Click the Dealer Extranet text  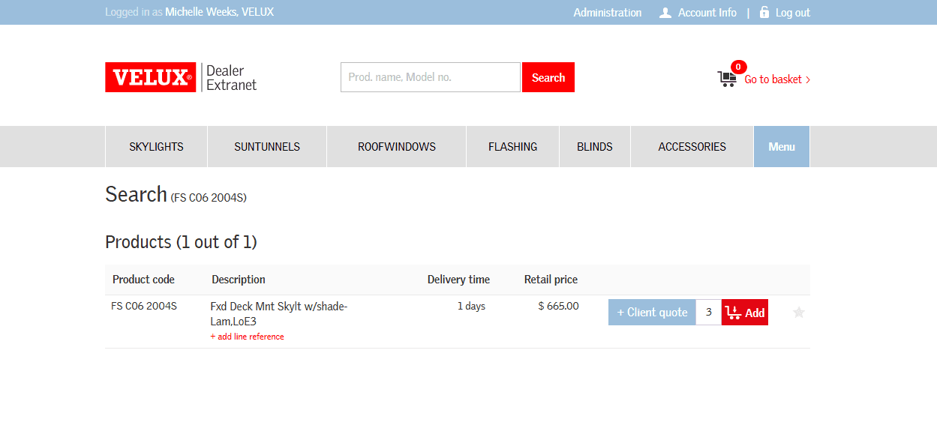231,78
